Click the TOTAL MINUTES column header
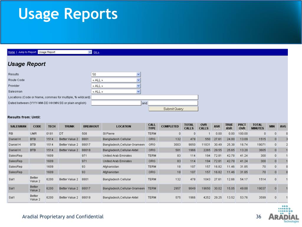302x227 pixels. click(x=257, y=127)
